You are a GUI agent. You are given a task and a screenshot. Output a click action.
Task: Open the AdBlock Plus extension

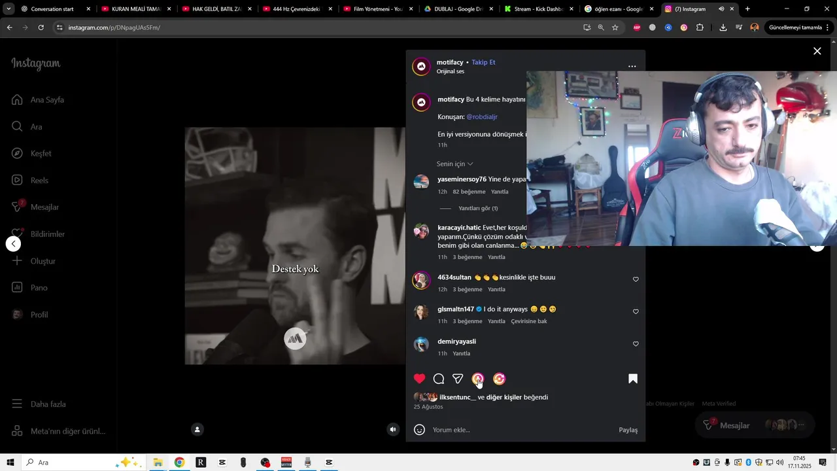point(637,27)
